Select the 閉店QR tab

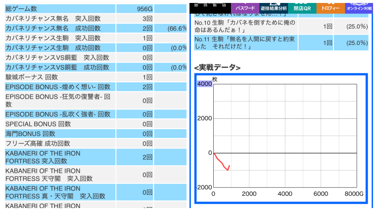tap(302, 8)
